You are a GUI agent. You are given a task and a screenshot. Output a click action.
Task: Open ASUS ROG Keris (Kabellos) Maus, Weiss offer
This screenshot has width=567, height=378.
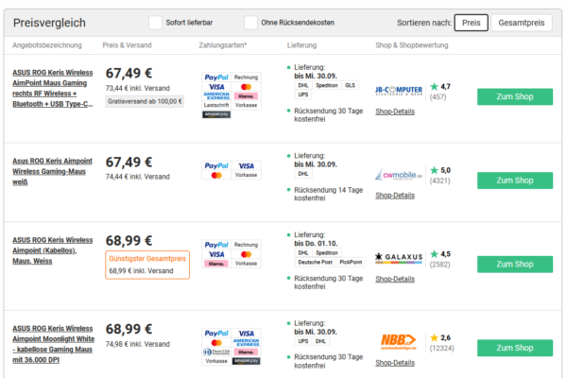coord(53,250)
